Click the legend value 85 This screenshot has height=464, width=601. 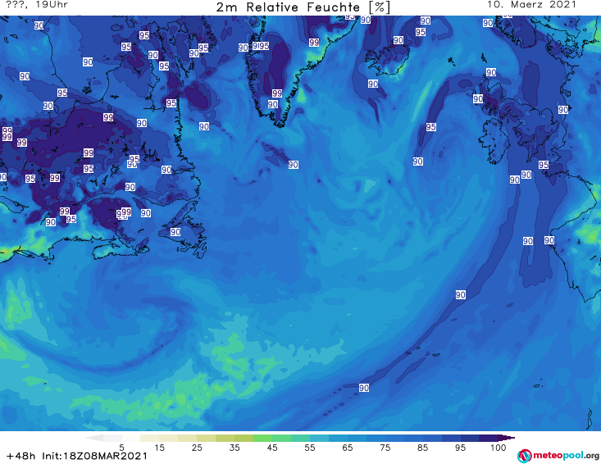422,448
